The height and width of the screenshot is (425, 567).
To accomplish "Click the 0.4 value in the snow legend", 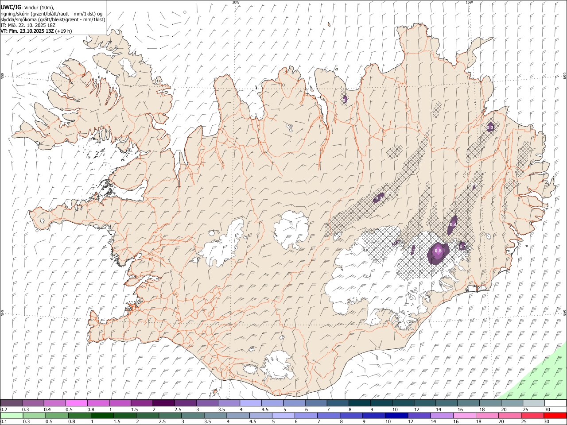I will [x=47, y=410].
